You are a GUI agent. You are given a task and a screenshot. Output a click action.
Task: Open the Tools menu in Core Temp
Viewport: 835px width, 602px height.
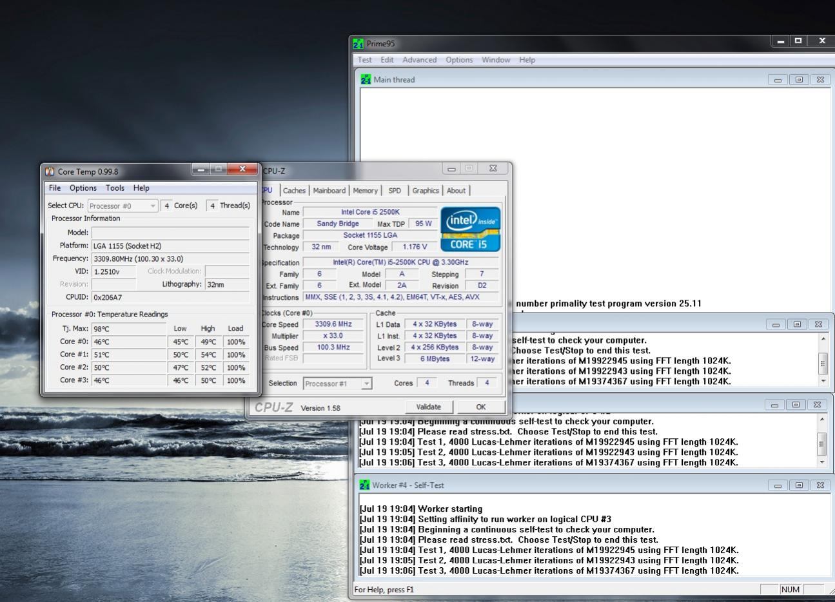115,188
